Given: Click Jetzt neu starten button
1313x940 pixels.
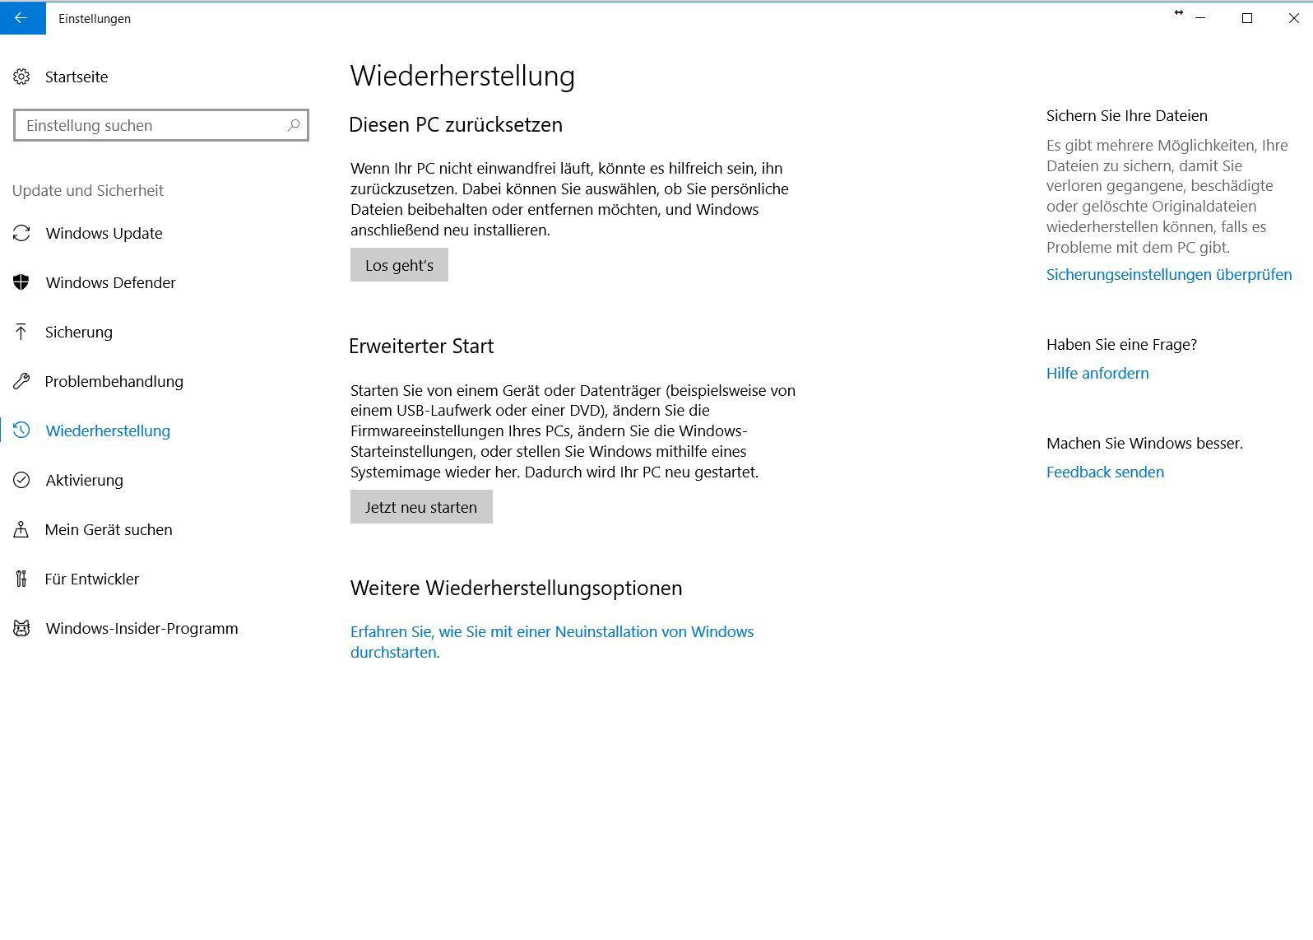Looking at the screenshot, I should click(x=421, y=507).
